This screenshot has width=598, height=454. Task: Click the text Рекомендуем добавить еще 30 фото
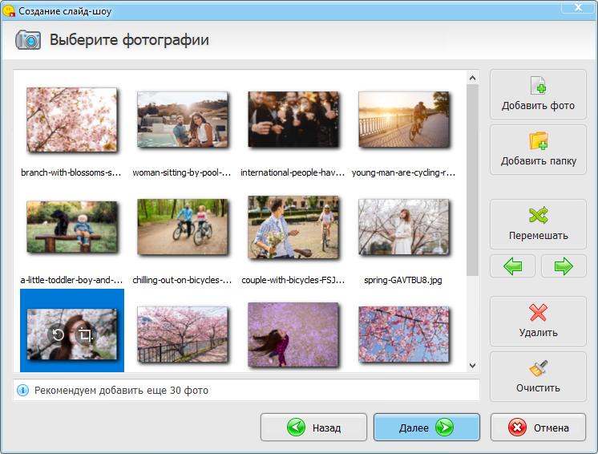click(x=121, y=391)
